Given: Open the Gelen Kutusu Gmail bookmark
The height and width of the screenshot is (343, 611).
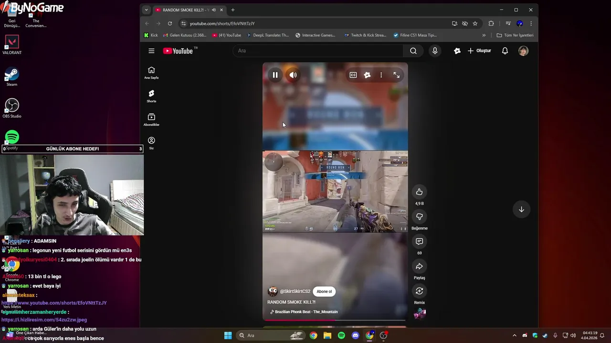Looking at the screenshot, I should (185, 35).
